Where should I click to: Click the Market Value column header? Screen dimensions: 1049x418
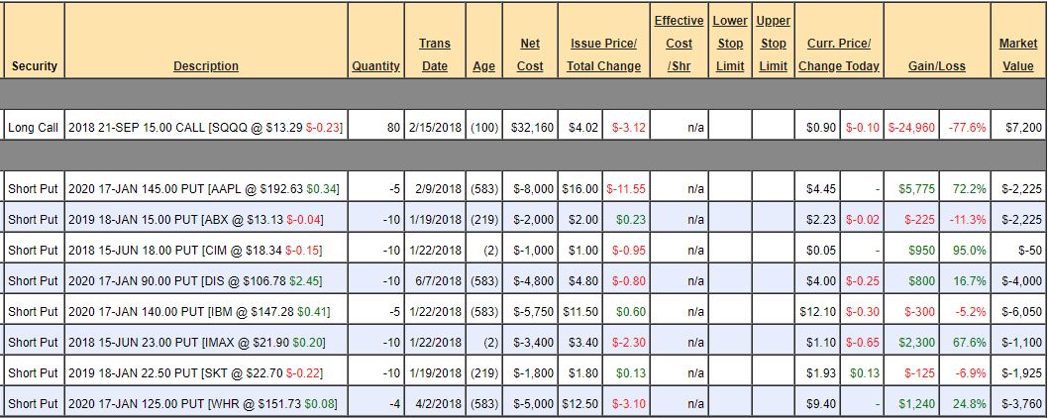point(1017,55)
